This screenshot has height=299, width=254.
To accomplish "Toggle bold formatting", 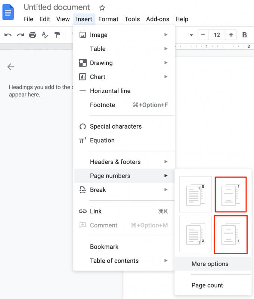I will tap(245, 35).
